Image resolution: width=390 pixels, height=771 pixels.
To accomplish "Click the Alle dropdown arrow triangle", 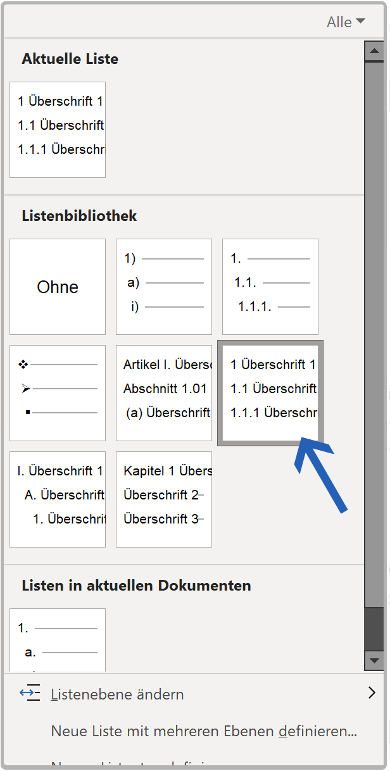I will [x=361, y=22].
